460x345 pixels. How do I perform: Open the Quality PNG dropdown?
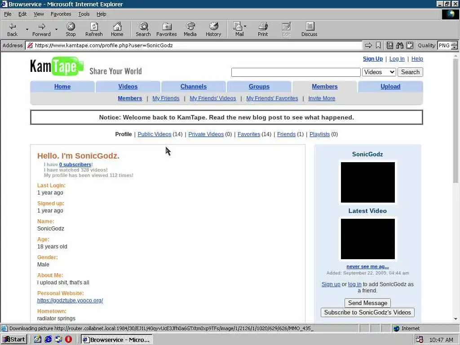(454, 45)
